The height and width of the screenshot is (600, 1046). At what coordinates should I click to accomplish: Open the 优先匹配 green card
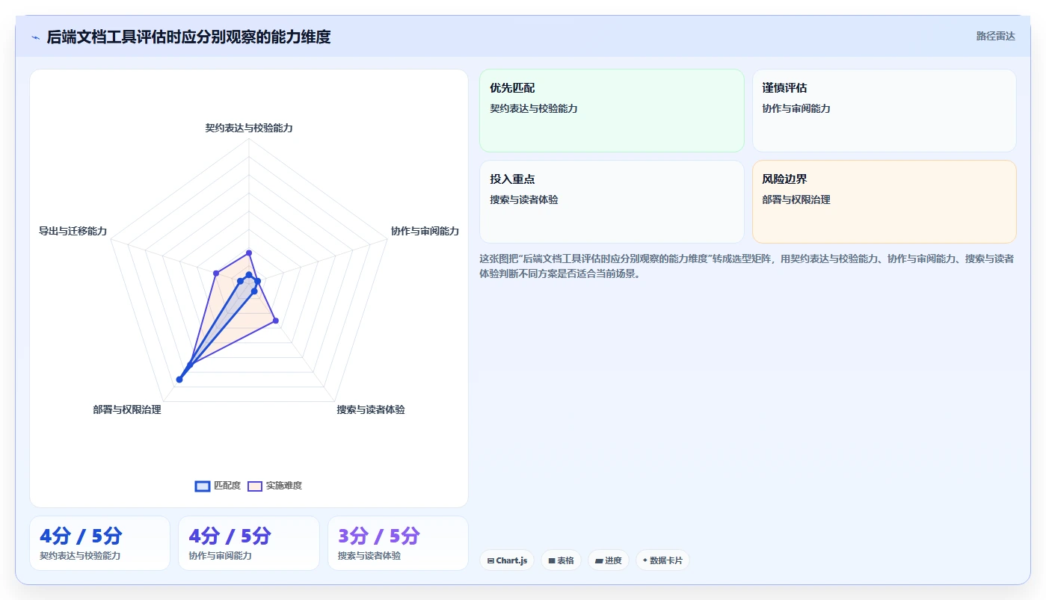click(x=612, y=111)
